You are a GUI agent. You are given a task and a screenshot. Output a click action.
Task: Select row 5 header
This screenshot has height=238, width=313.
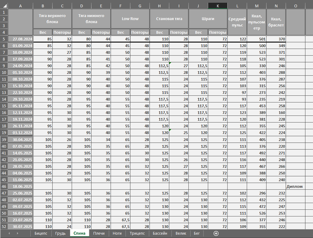click(x=4, y=39)
